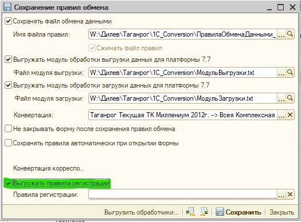Uncheck 'Выгружать модуль обработки выгрузки данных' checkbox

(x=8, y=60)
